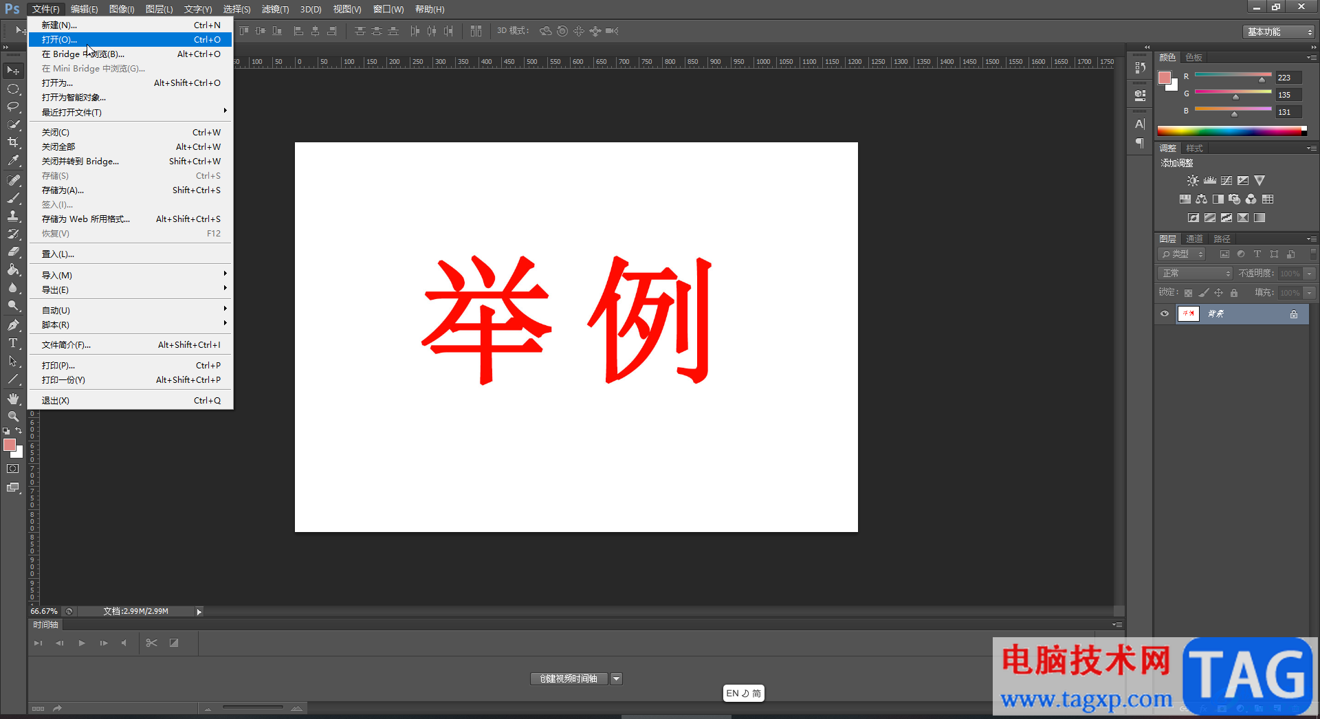The height and width of the screenshot is (719, 1320).
Task: Open the status bar info arrow
Action: (199, 612)
